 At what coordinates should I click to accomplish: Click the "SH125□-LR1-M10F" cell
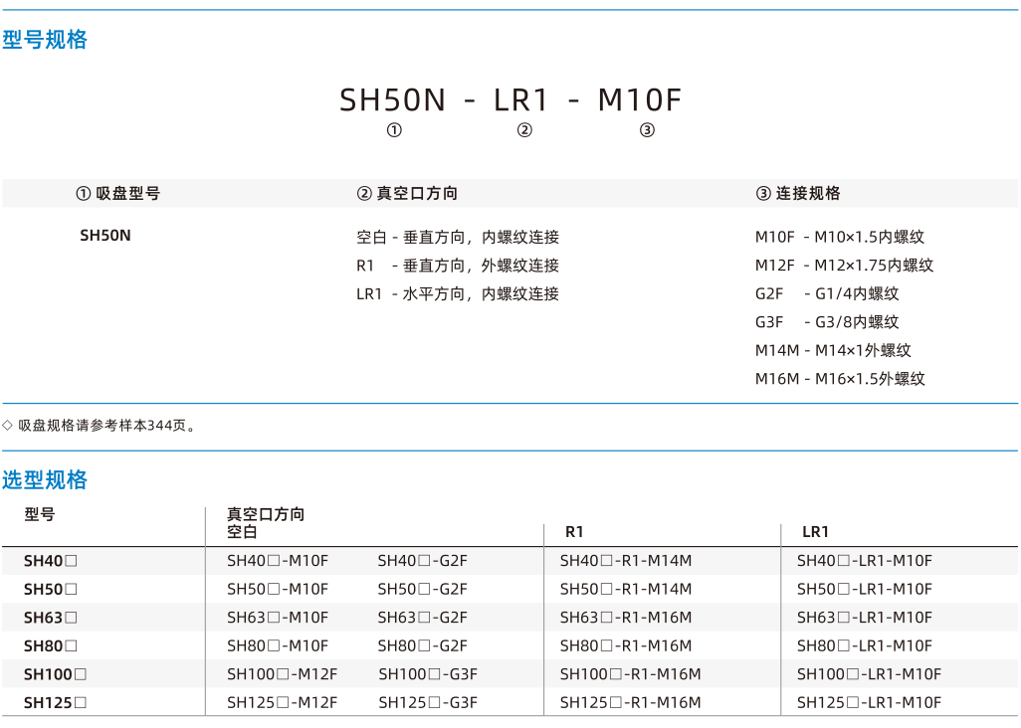point(870,703)
